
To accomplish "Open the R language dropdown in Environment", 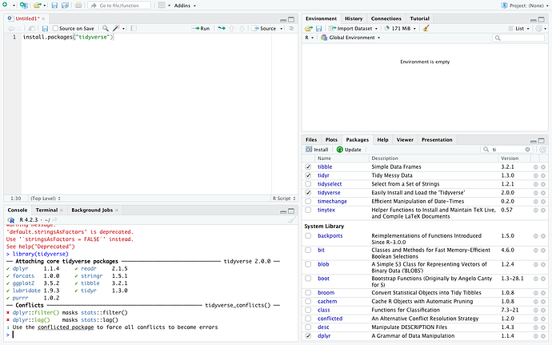I will coord(309,38).
